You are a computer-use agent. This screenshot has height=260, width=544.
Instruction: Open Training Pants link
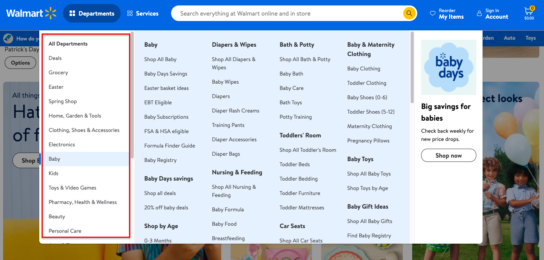click(228, 125)
